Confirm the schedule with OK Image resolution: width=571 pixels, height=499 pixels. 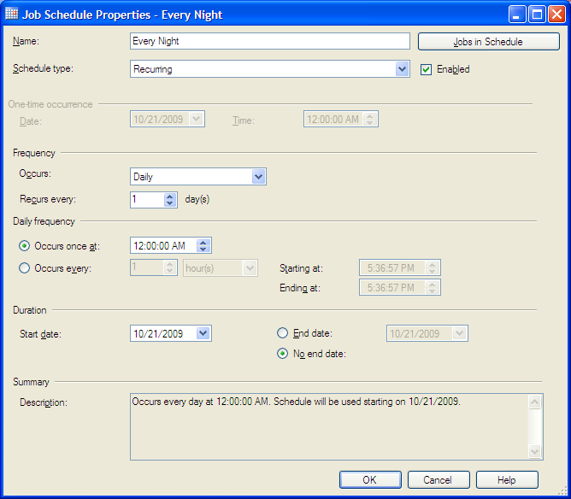click(x=369, y=480)
